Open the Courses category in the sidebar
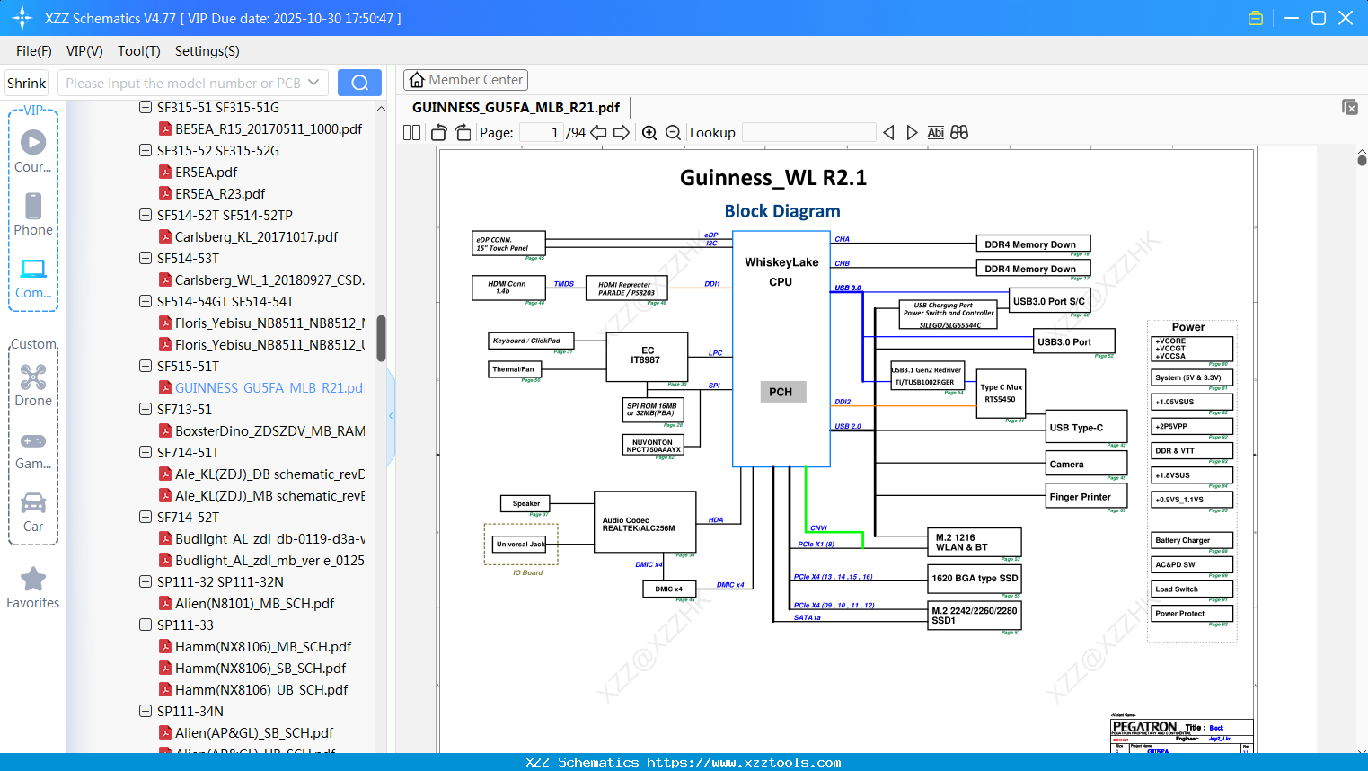The image size is (1368, 771). pos(33,151)
